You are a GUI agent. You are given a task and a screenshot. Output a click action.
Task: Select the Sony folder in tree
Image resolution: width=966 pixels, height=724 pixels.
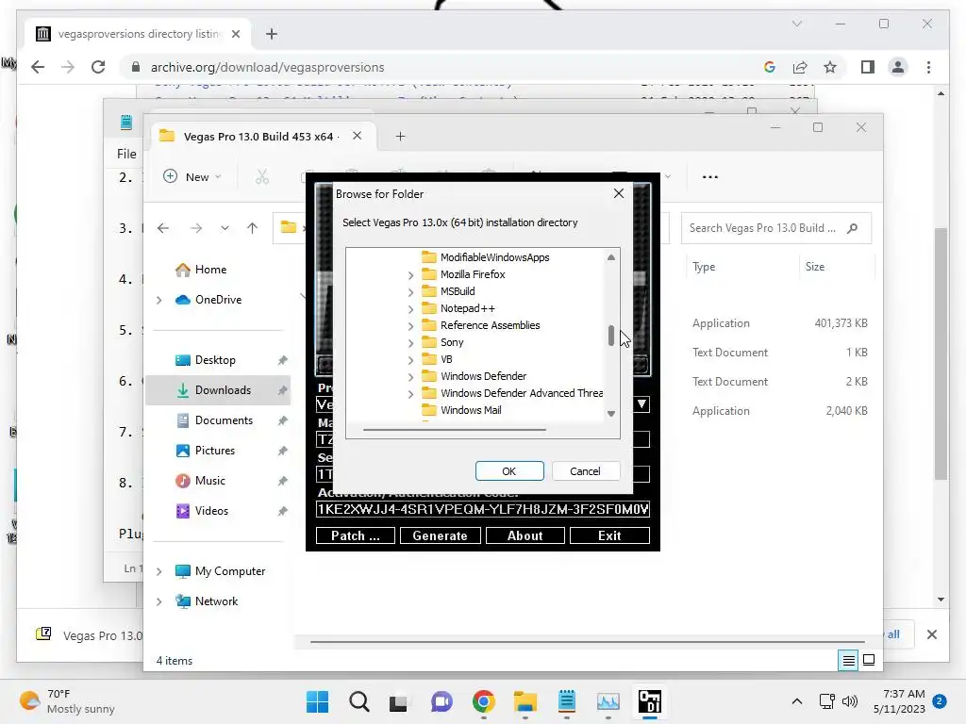[x=452, y=342]
